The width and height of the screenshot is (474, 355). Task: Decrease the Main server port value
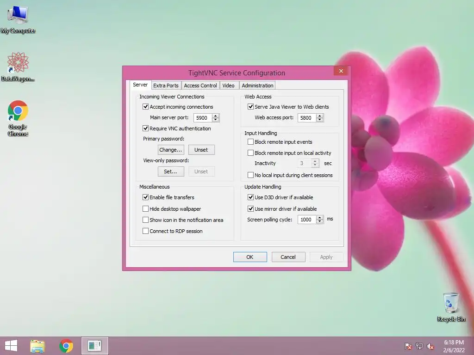click(x=216, y=120)
